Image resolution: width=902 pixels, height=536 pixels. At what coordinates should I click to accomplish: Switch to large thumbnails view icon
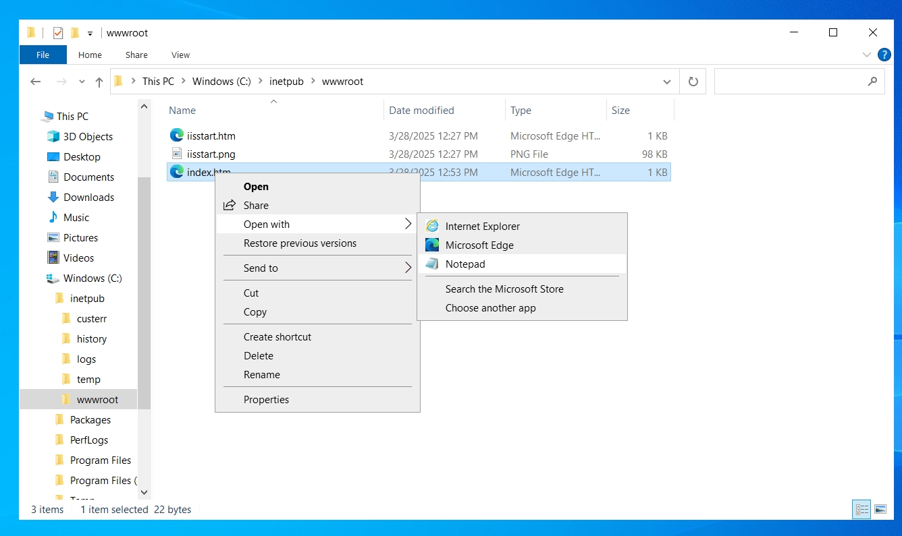click(x=880, y=510)
